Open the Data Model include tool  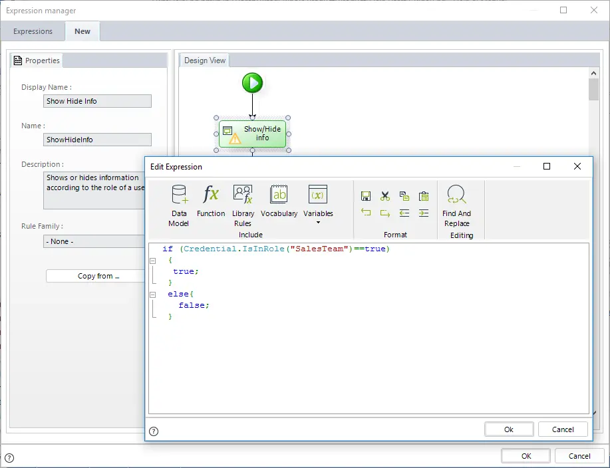pos(179,205)
